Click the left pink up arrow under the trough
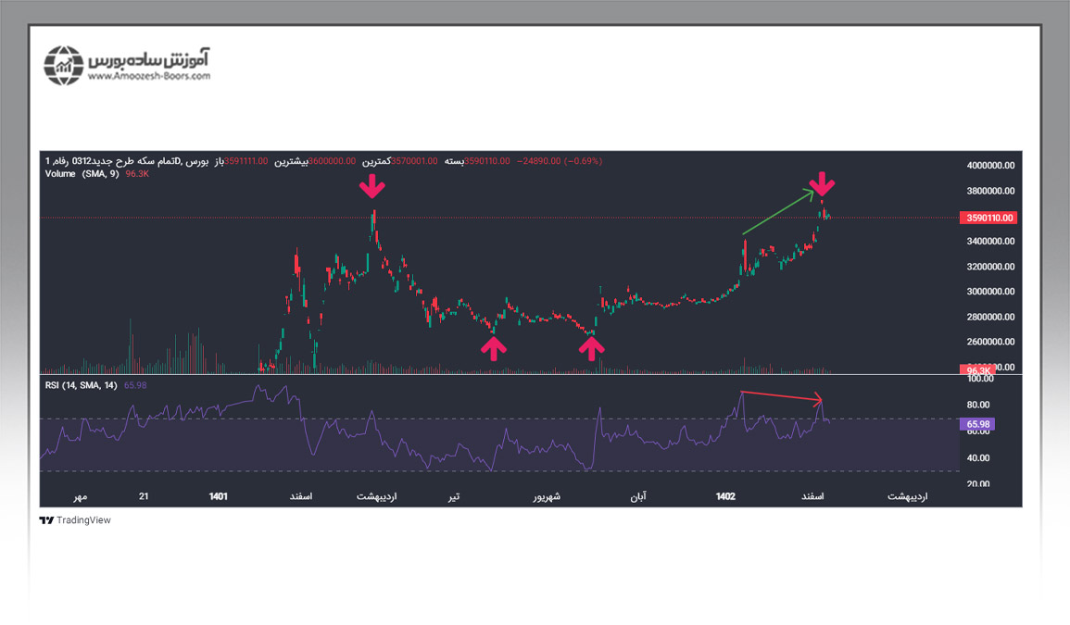1070x625 pixels. click(494, 348)
